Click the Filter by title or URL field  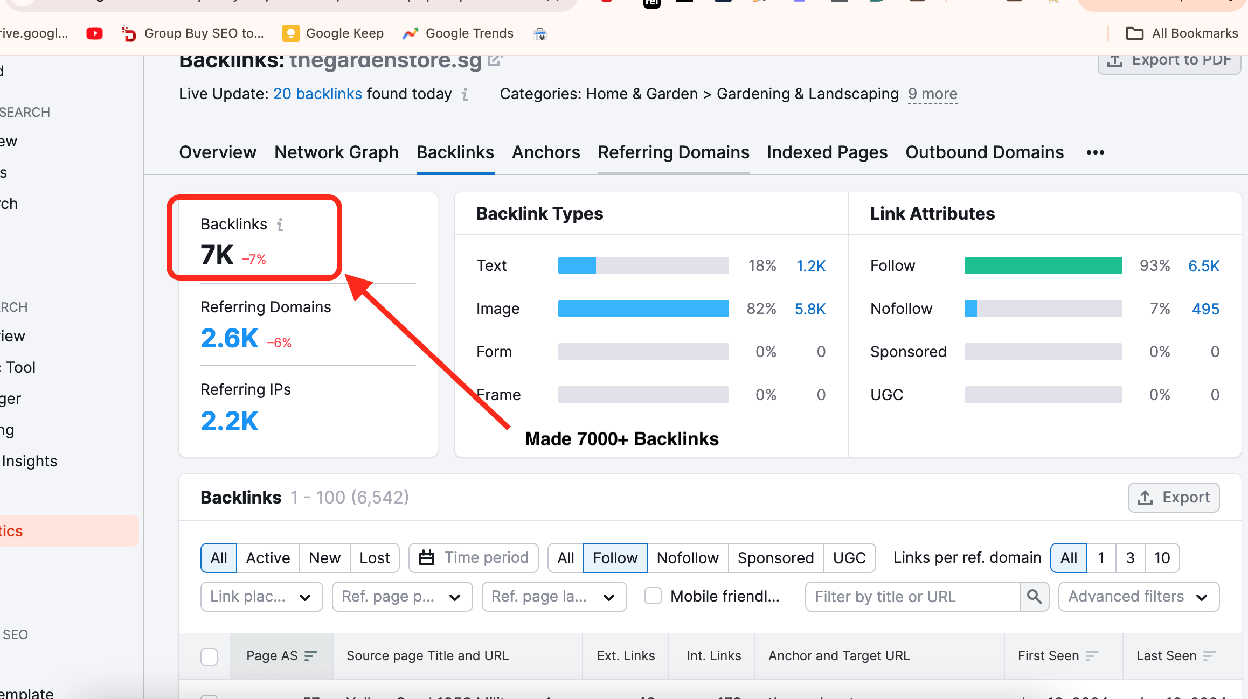click(x=912, y=597)
